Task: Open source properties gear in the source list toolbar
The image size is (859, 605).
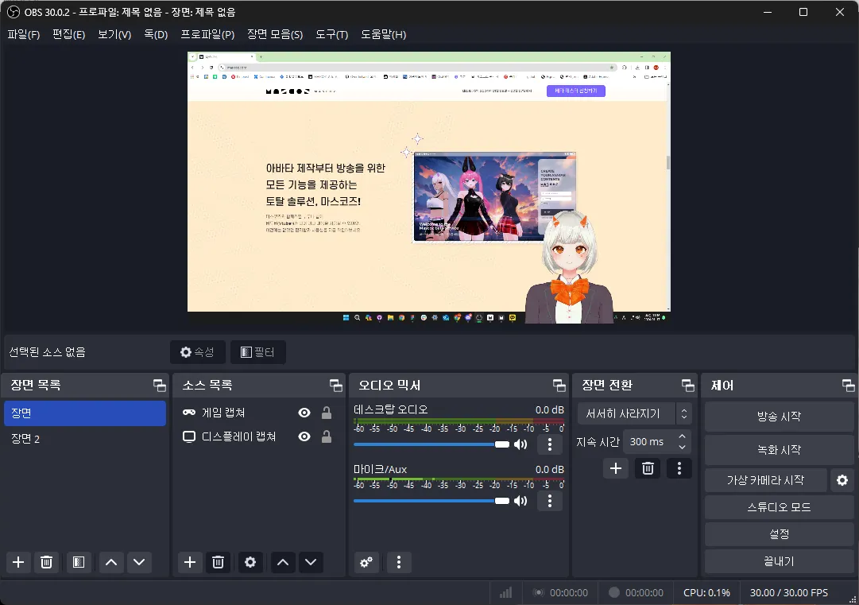Action: pyautogui.click(x=250, y=562)
